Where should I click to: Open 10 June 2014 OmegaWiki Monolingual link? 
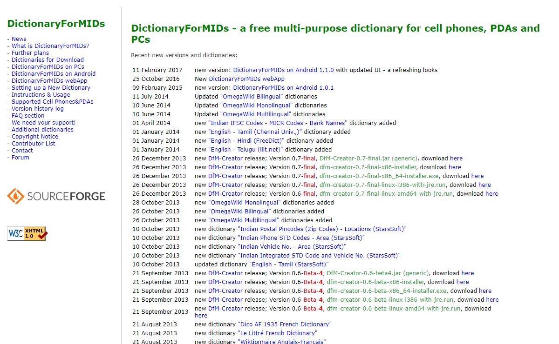pyautogui.click(x=256, y=106)
